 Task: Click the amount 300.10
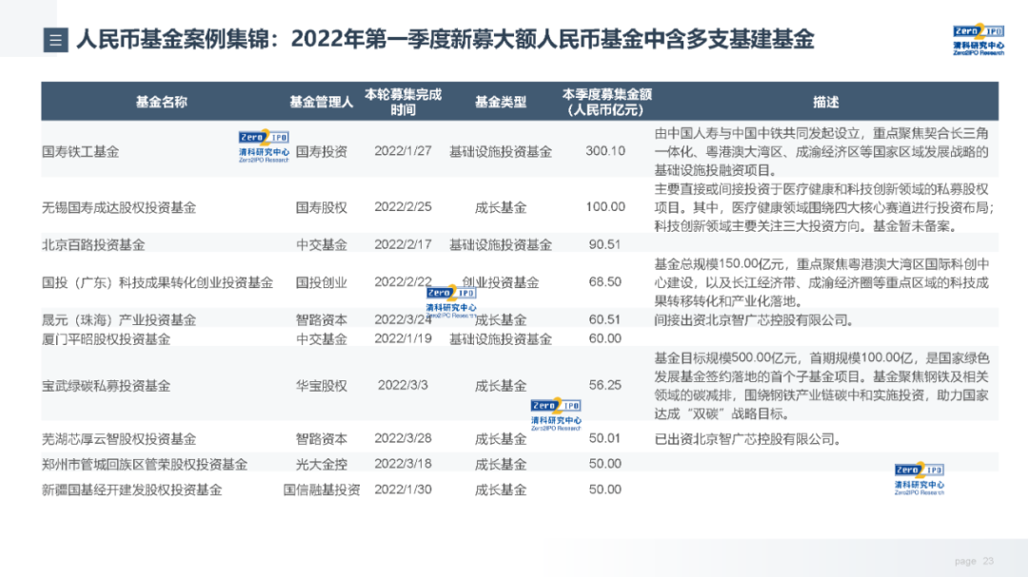click(605, 151)
